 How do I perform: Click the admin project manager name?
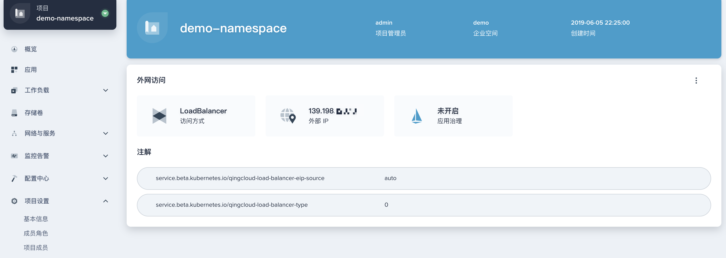click(384, 23)
